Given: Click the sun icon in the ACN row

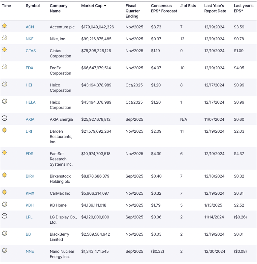Looking at the screenshot, I should 5,26.
